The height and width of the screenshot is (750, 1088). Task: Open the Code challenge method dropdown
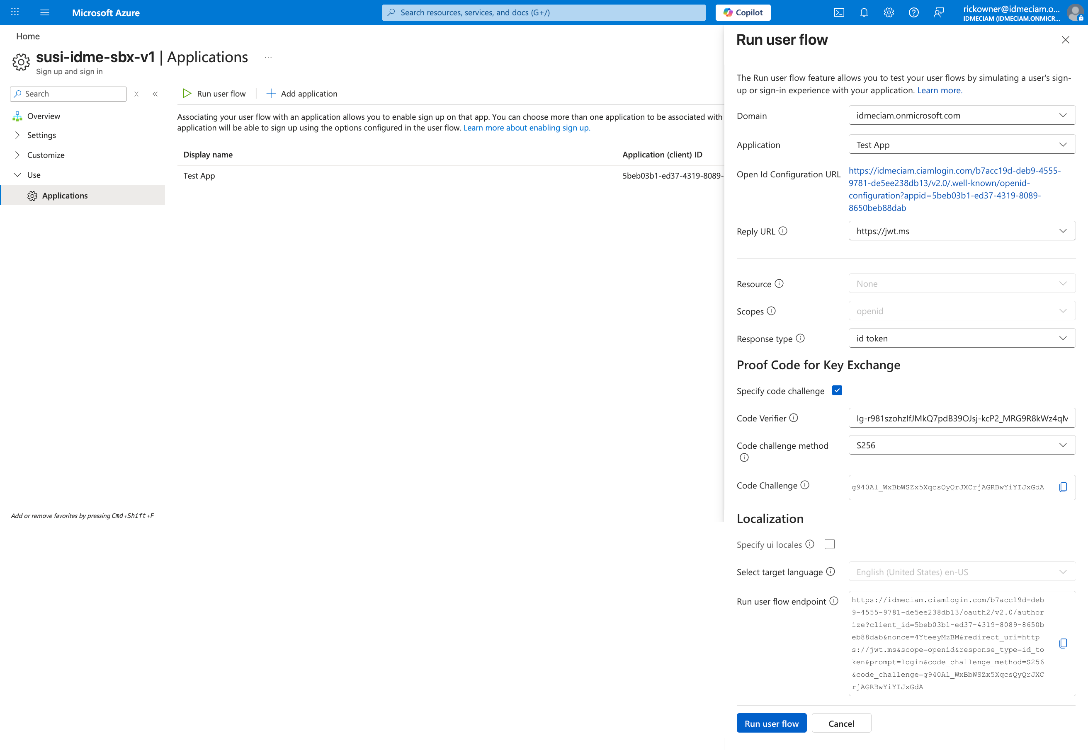pos(962,445)
